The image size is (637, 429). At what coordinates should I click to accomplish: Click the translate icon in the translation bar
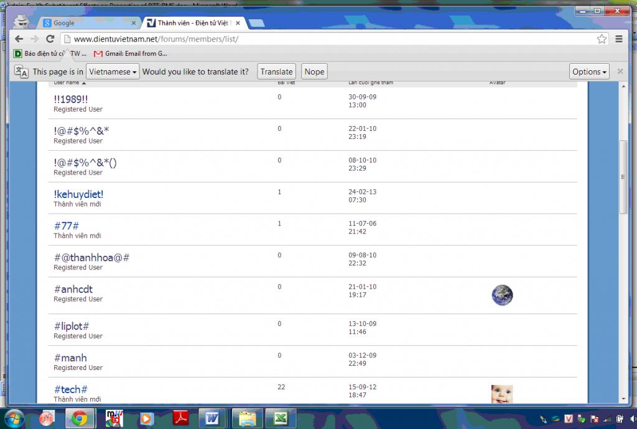21,72
